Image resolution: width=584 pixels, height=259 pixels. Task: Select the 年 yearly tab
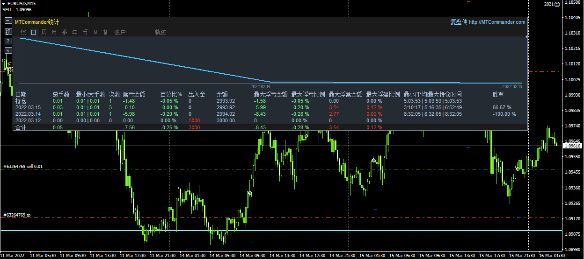(74, 32)
